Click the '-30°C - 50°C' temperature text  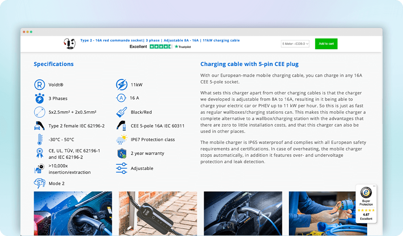(61, 140)
